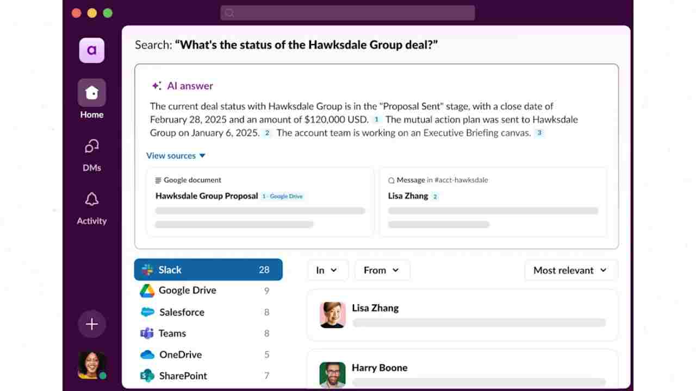696x391 pixels.
Task: Click citation 1 in the AI answer
Action: (377, 119)
